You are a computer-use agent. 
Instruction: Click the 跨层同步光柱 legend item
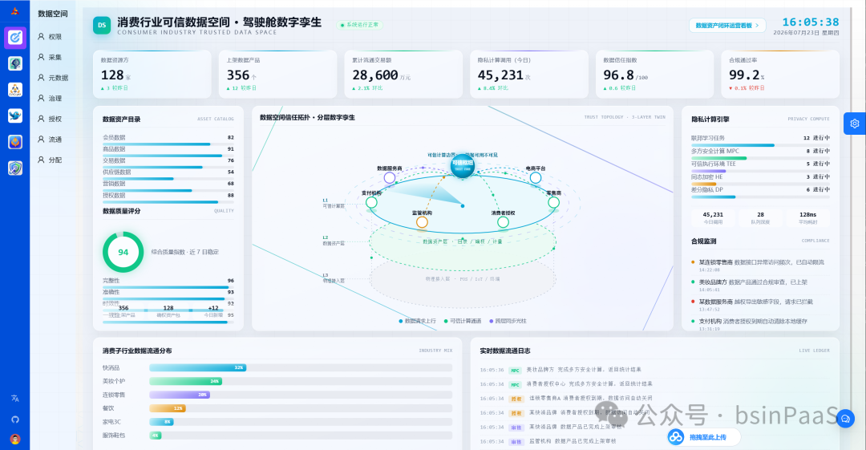click(x=508, y=321)
